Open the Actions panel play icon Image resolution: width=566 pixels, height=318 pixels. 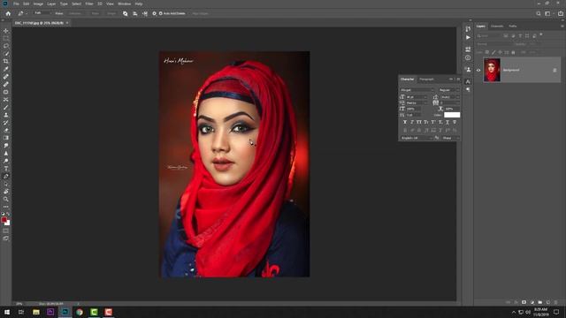pos(468,37)
